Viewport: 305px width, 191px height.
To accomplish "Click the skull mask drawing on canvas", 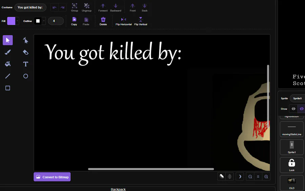I will (x=254, y=126).
